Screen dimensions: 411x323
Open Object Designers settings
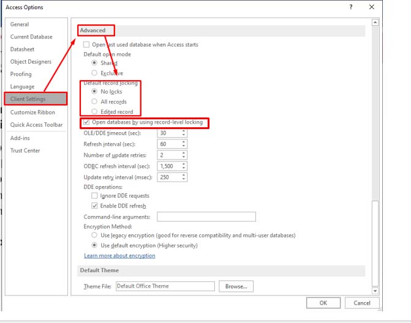tap(31, 62)
